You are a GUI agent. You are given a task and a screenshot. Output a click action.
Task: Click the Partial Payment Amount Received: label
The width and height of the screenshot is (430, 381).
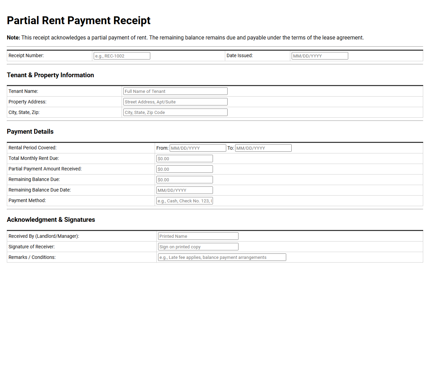(45, 169)
